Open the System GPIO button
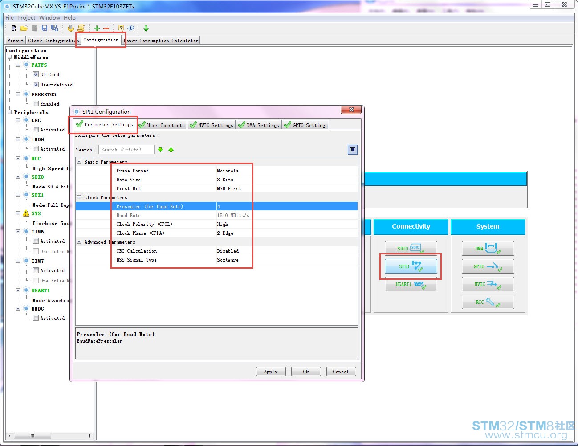The height and width of the screenshot is (446, 578). pos(488,266)
